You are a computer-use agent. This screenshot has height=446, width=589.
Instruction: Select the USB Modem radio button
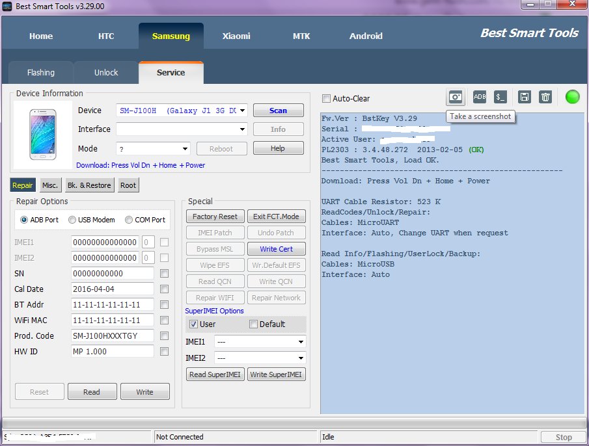pos(72,220)
